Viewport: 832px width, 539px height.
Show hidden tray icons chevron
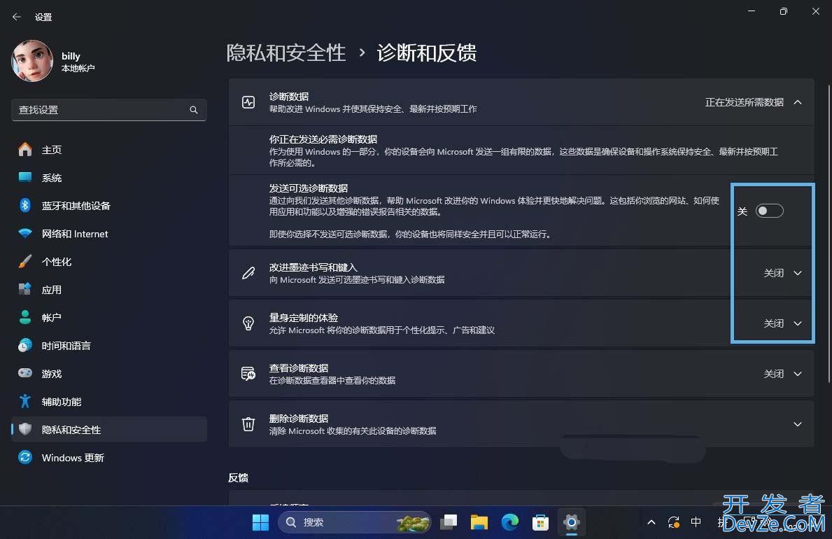651,522
